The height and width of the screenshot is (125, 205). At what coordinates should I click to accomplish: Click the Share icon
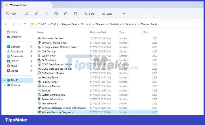point(66,14)
